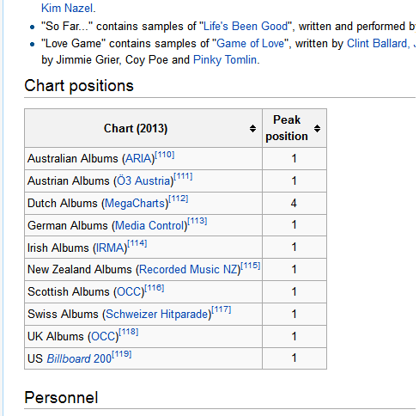Follow the Game of Love link

click(250, 44)
